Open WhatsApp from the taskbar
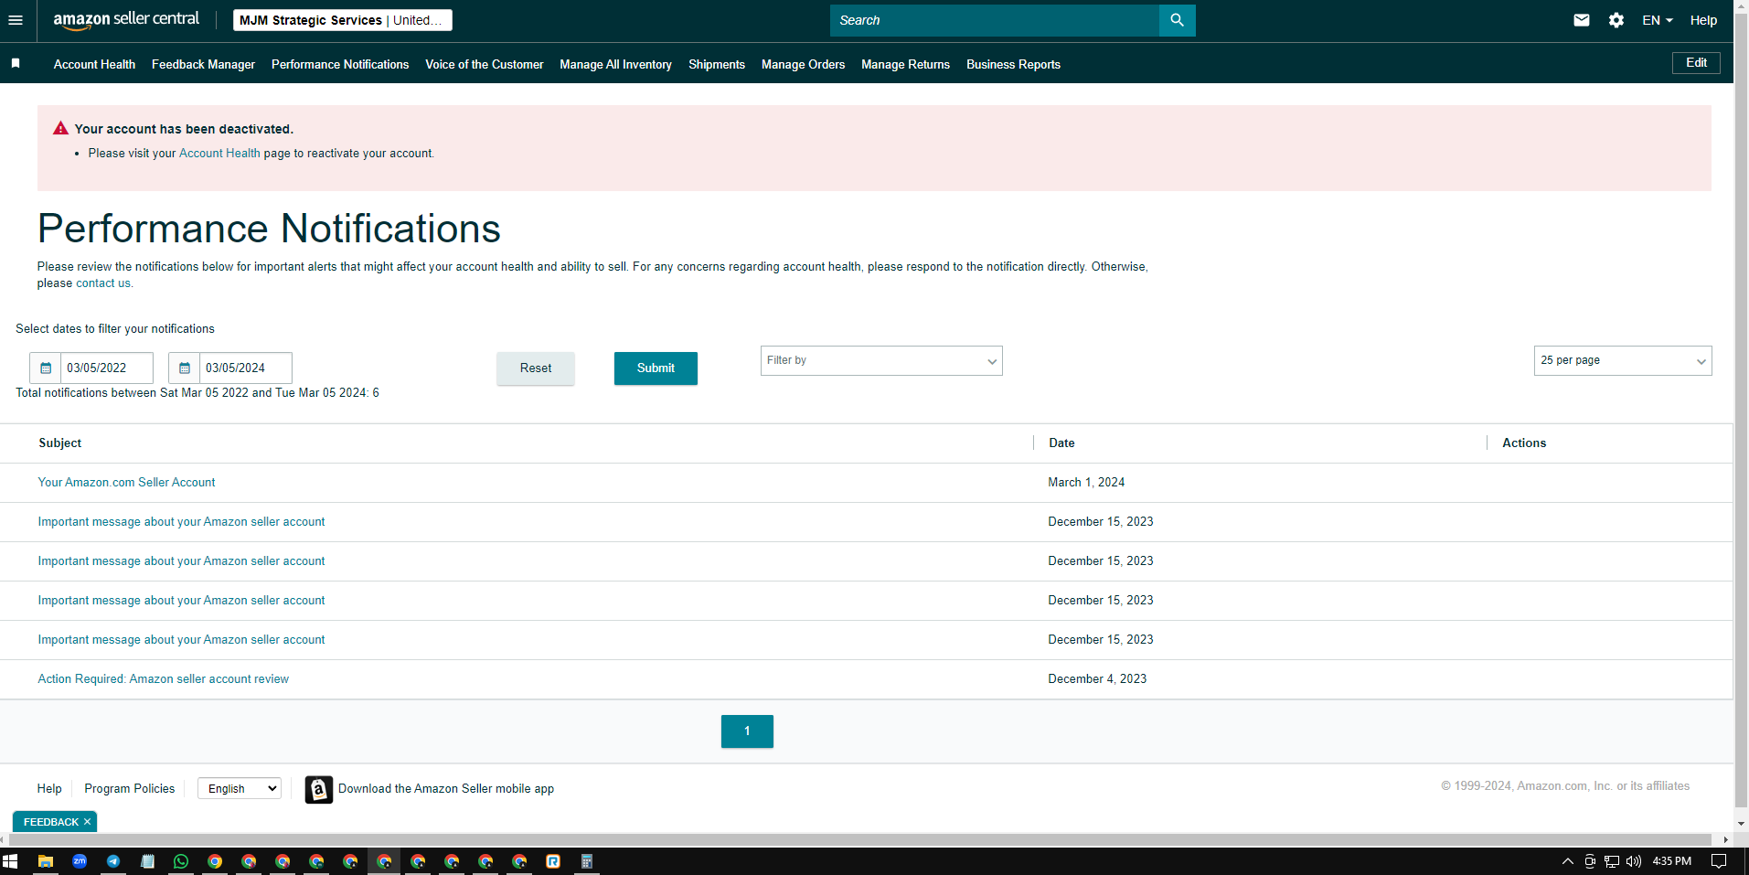The image size is (1749, 875). tap(181, 861)
